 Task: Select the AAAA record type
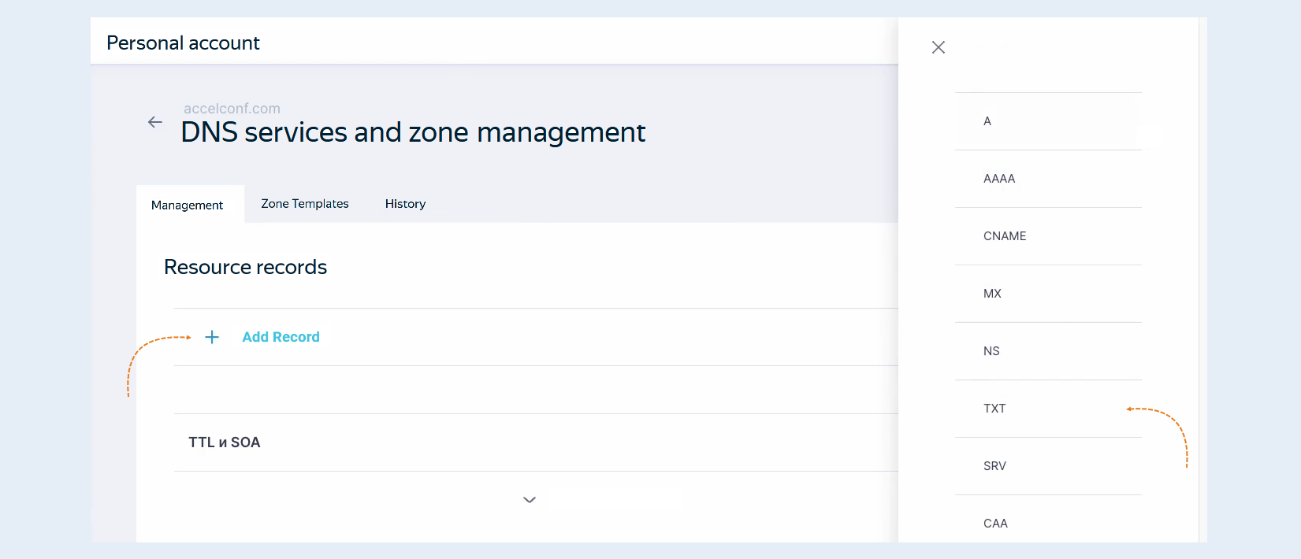(1048, 179)
